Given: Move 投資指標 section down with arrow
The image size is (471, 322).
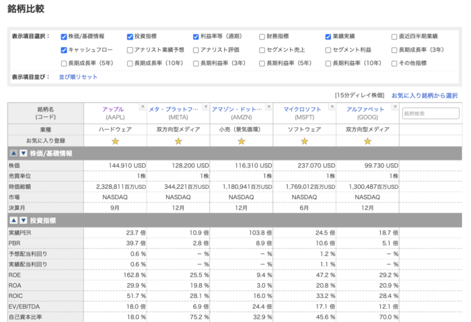Looking at the screenshot, I should click(x=24, y=220).
